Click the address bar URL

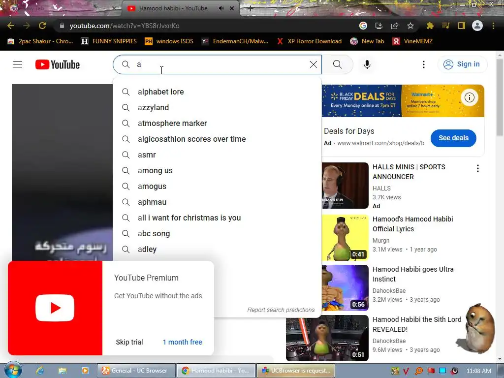click(125, 26)
